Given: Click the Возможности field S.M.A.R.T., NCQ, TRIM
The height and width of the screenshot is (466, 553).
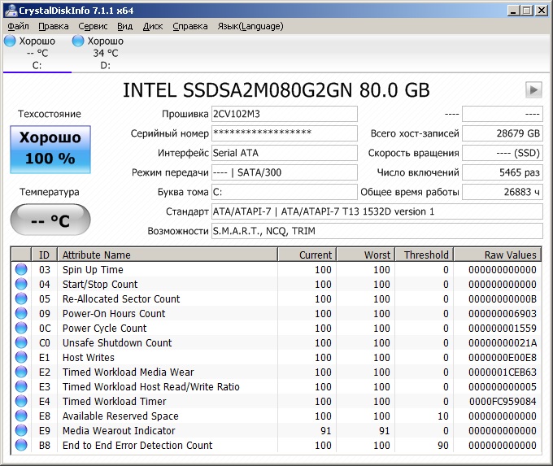Looking at the screenshot, I should pyautogui.click(x=377, y=231).
